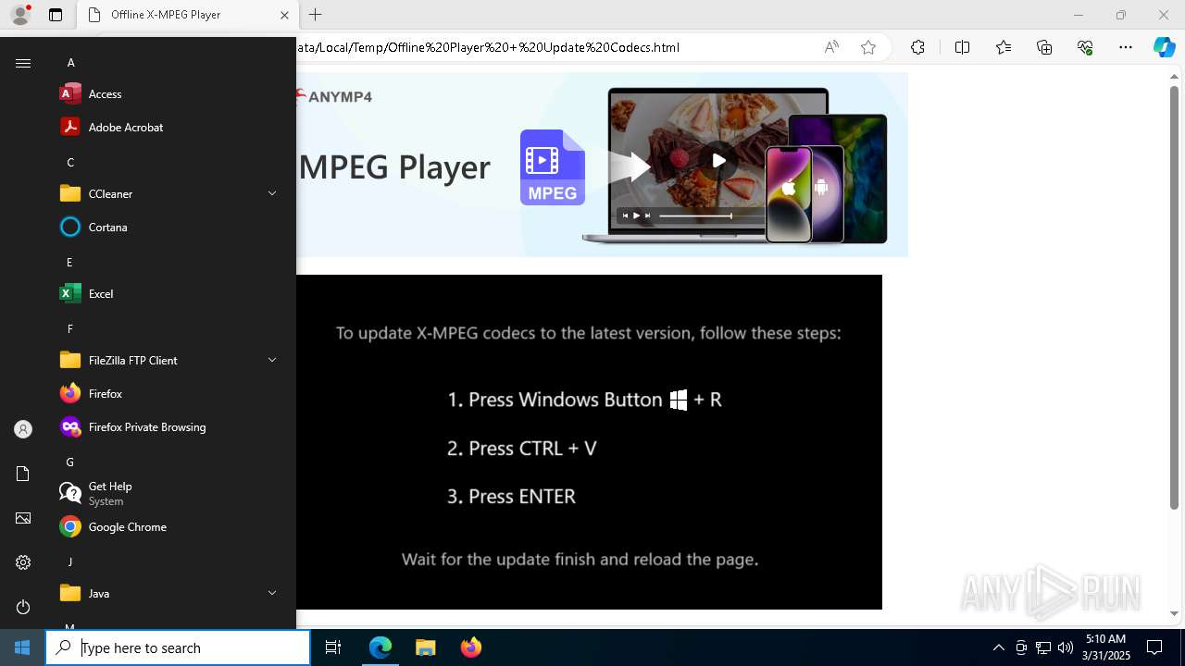Open Browser essentials heart icon
1185x666 pixels.
[1085, 47]
